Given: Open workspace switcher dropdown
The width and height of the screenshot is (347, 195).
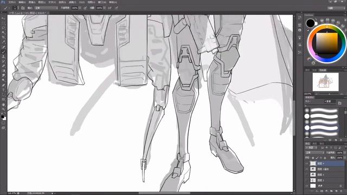Looking at the screenshot, I should coord(336,8).
